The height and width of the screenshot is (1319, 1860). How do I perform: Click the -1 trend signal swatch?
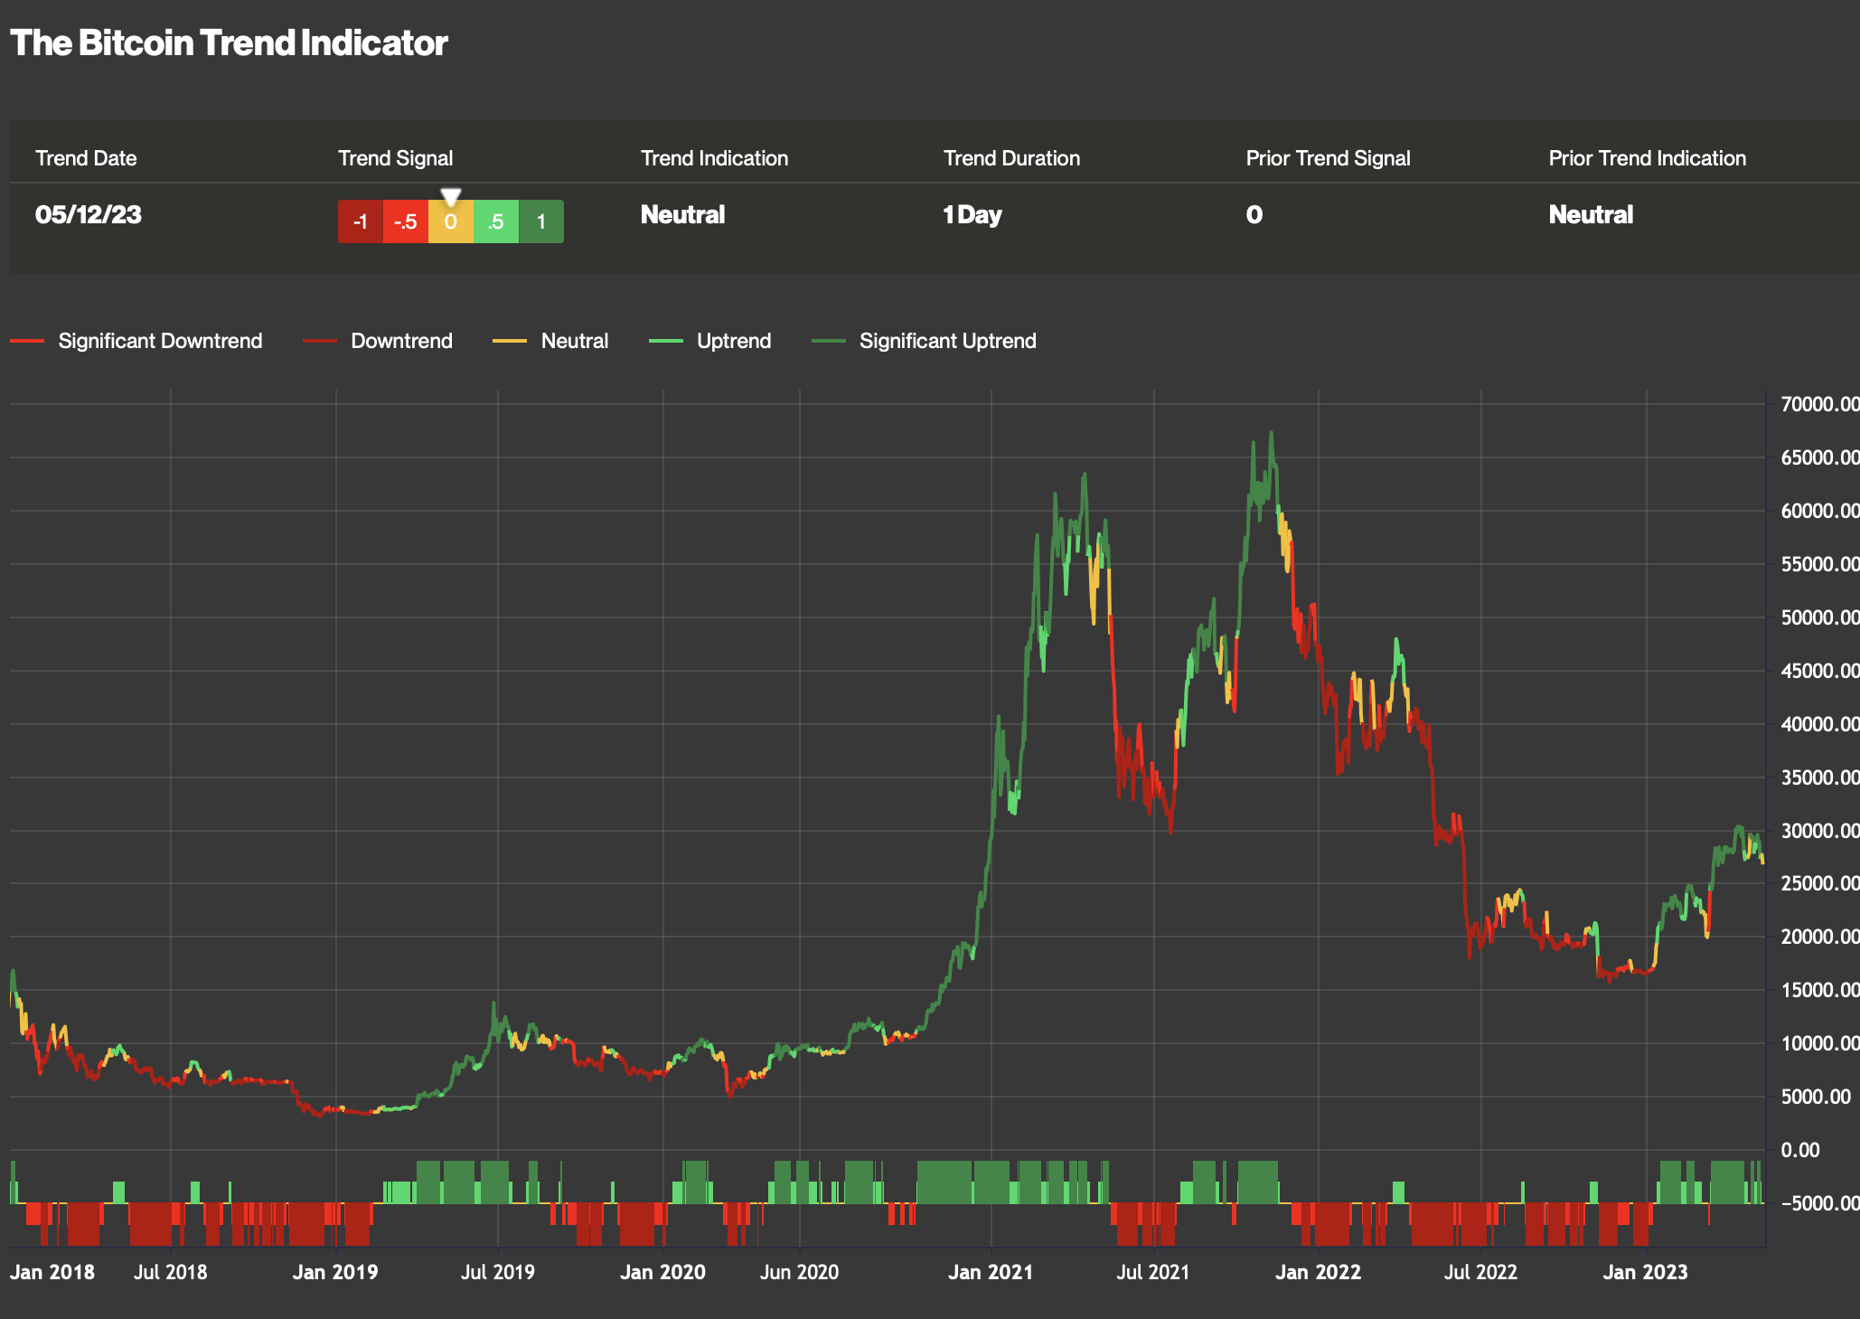pos(360,221)
